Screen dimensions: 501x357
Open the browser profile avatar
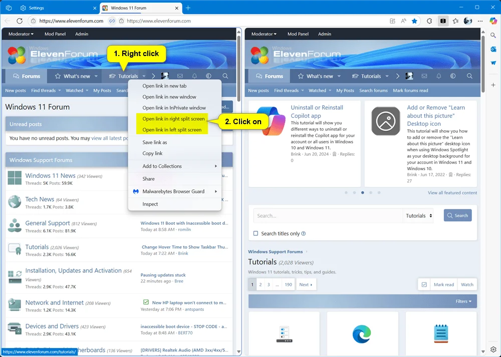[468, 21]
